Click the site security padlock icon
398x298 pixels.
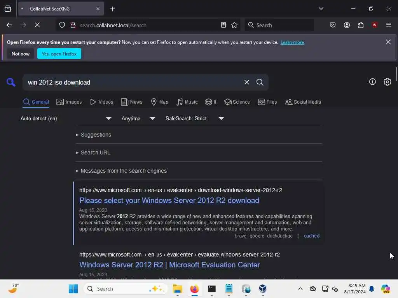[73, 25]
